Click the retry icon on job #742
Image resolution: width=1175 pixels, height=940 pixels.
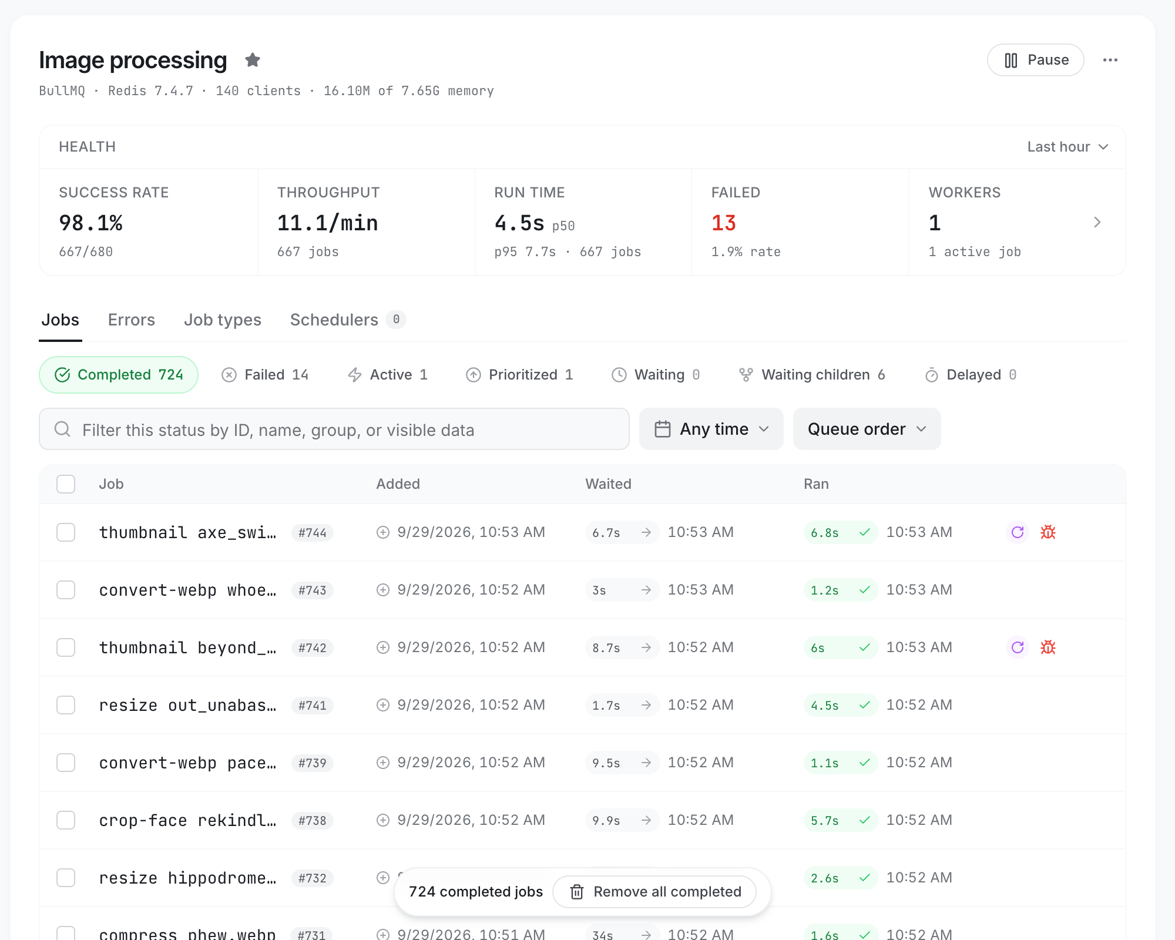[x=1018, y=647]
